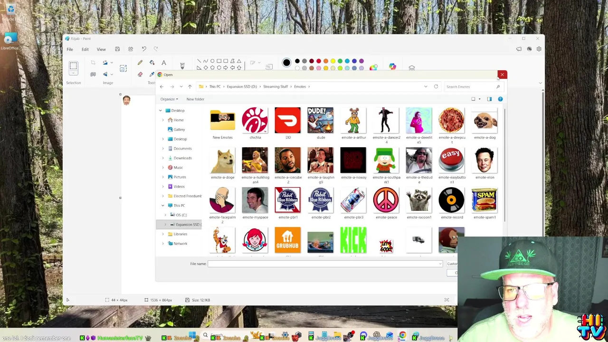Open the Rotate dropdown arrow in Paint
The width and height of the screenshot is (608, 342).
point(111,63)
